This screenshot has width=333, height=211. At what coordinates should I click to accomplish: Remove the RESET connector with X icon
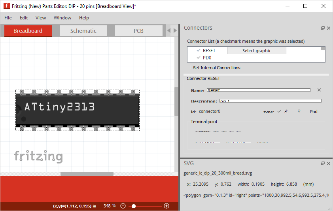coord(319,90)
